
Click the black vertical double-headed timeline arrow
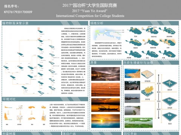tap(158, 96)
